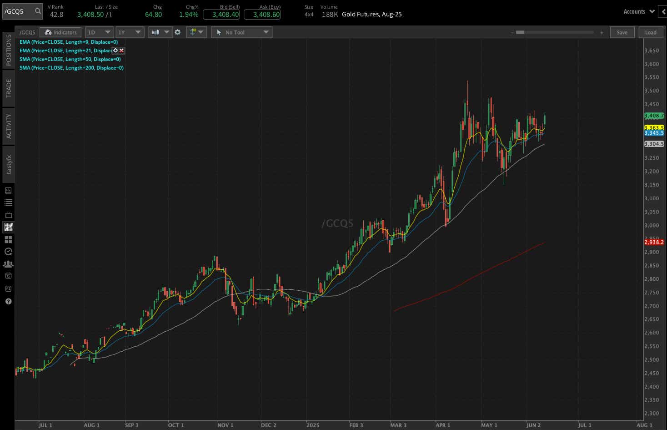Click the help question mark icon
The height and width of the screenshot is (430, 667).
point(8,301)
